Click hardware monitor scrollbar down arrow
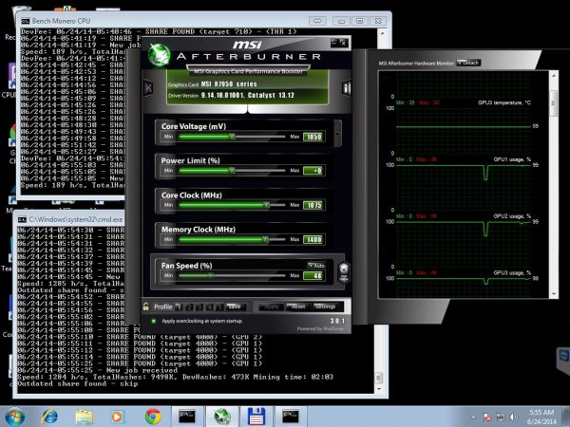 554,293
